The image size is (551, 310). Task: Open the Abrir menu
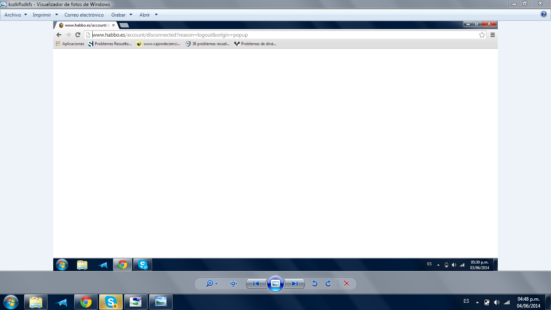point(144,15)
